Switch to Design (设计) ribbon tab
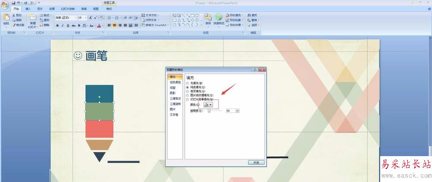This screenshot has width=432, height=182. click(40, 9)
